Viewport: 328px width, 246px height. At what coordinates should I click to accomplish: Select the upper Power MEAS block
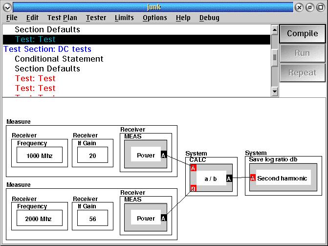(146, 154)
